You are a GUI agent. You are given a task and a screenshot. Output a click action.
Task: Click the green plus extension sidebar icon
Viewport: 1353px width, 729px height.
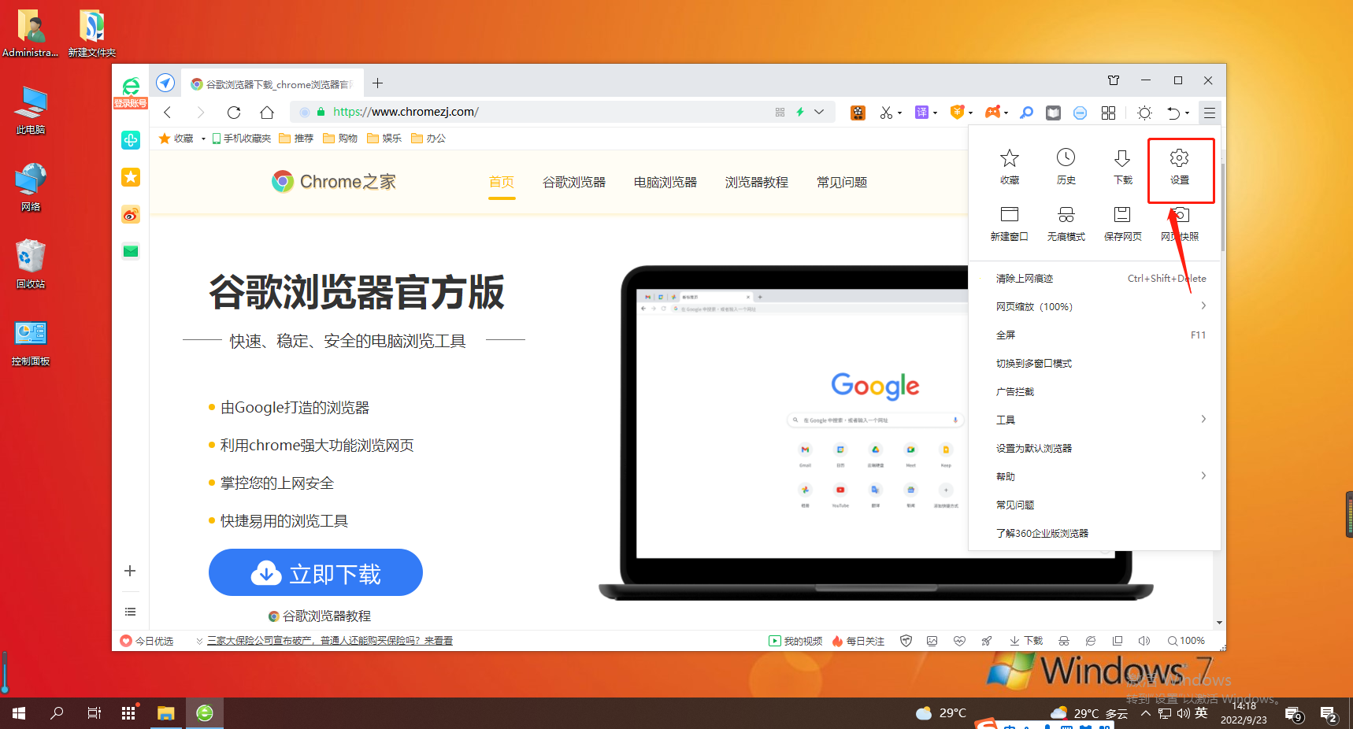point(131,140)
